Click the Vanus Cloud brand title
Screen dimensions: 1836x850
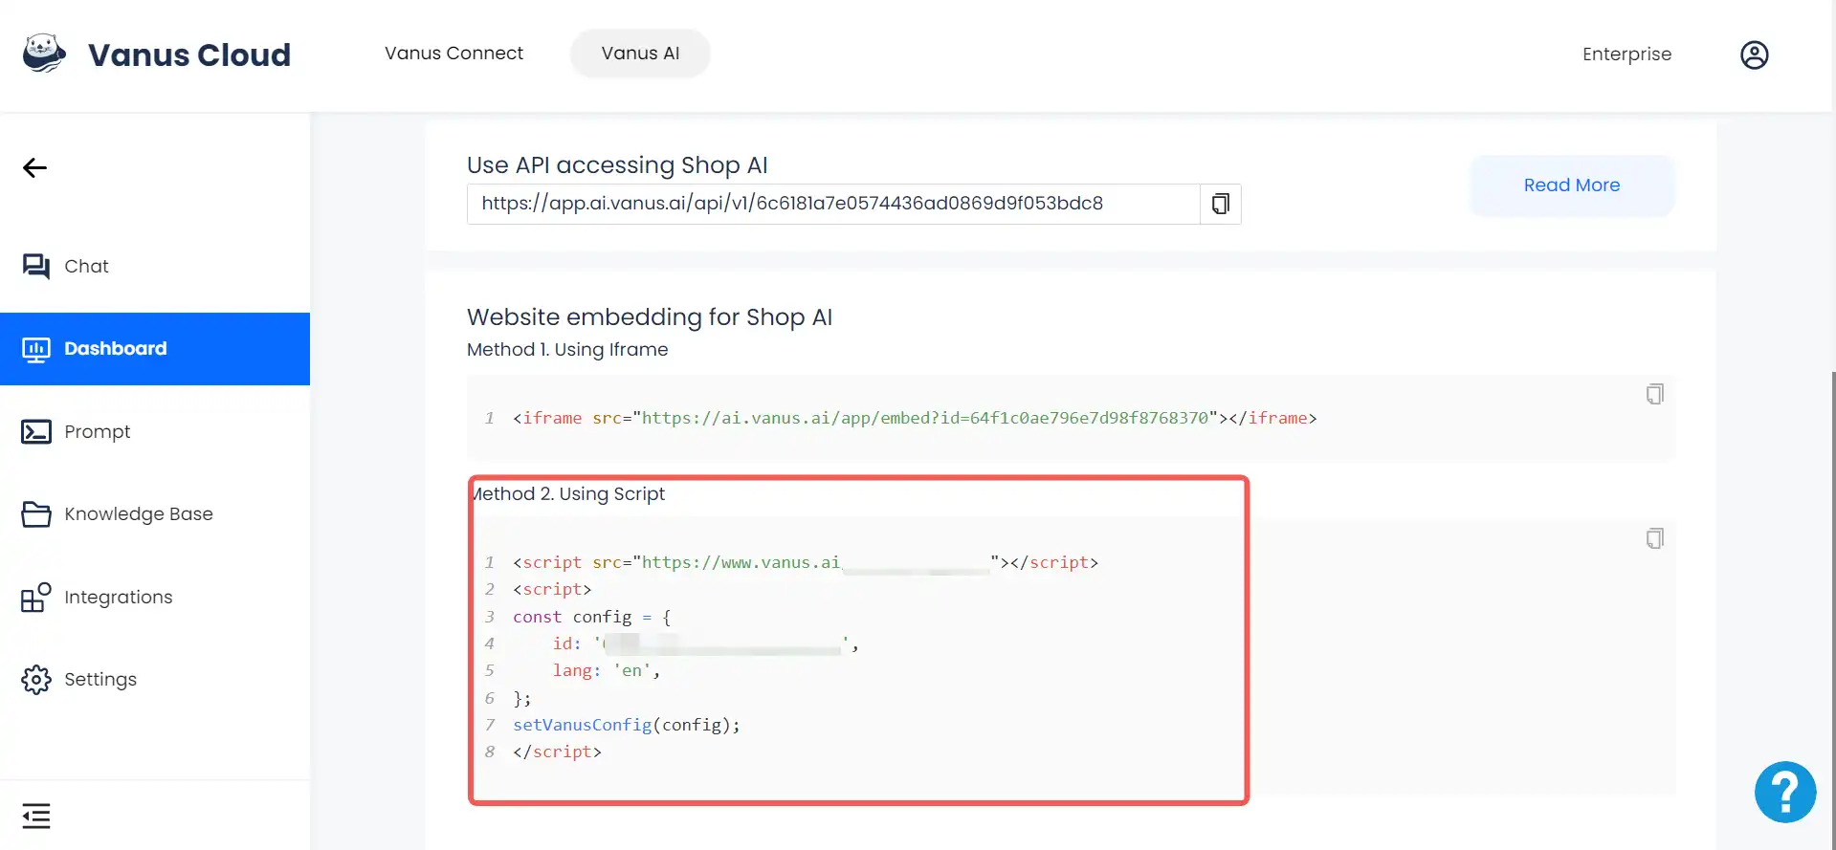[x=189, y=54]
